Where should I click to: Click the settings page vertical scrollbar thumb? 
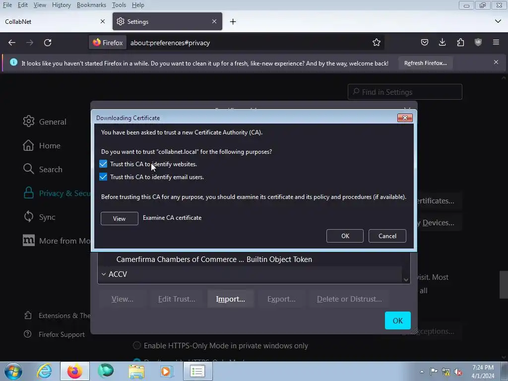click(504, 284)
